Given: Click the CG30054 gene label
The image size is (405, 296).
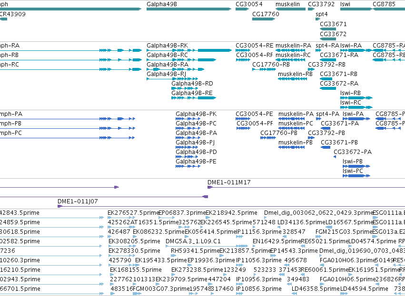Looking at the screenshot, I should click(x=249, y=4).
